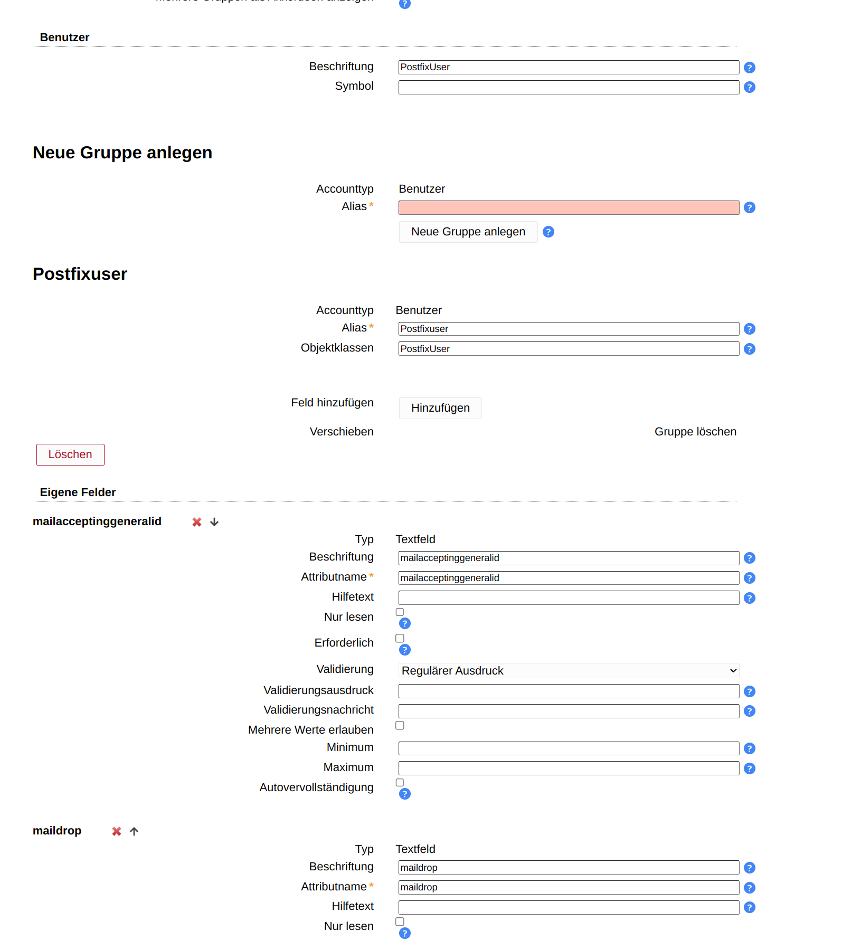Open help for the Maximum field
The height and width of the screenshot is (940, 851).
click(x=749, y=768)
